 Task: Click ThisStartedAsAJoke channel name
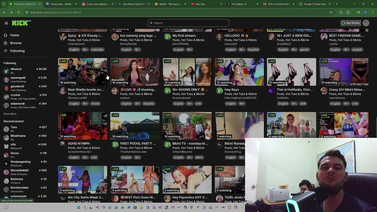point(133,152)
